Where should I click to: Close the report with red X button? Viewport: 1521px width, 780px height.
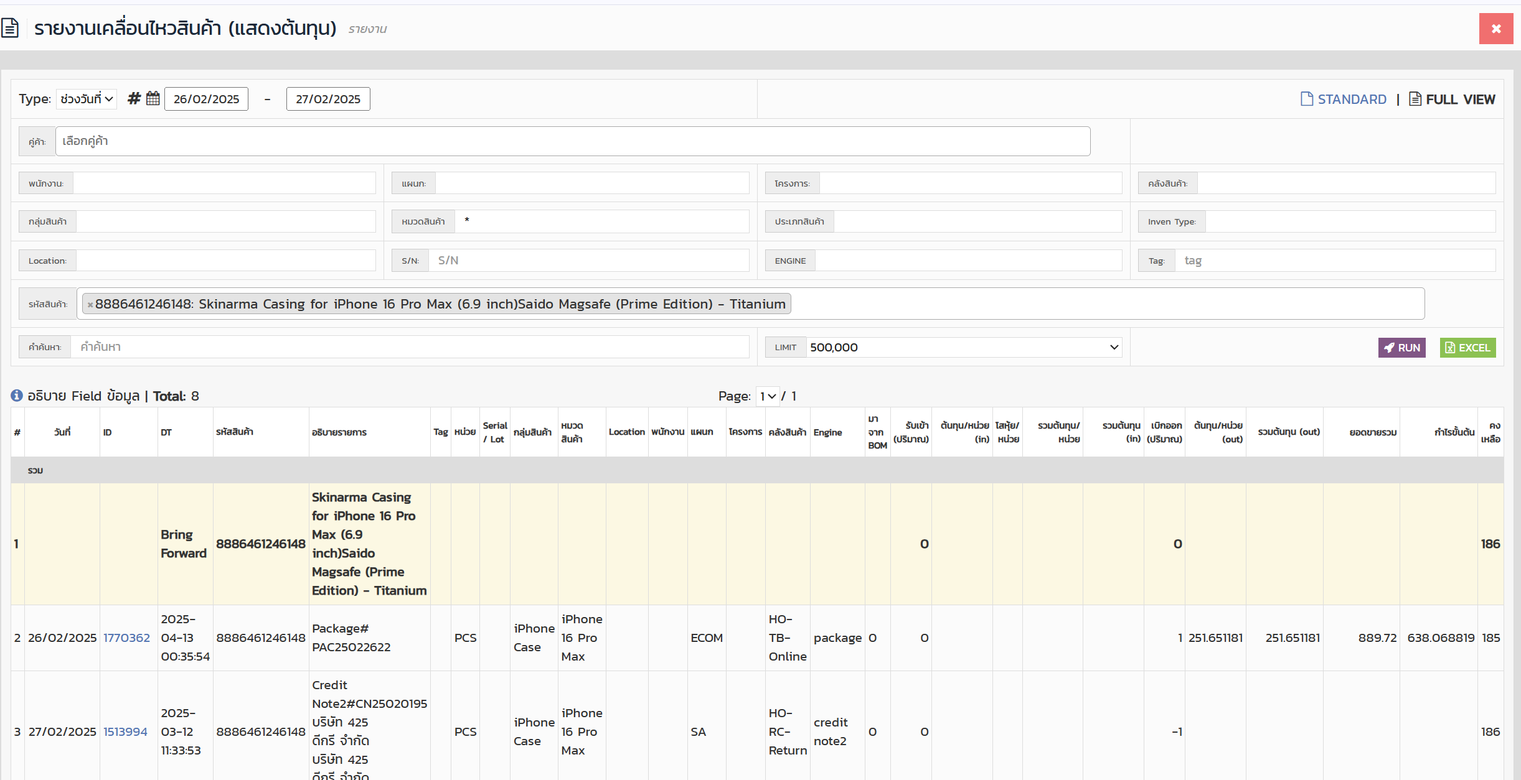[x=1495, y=29]
